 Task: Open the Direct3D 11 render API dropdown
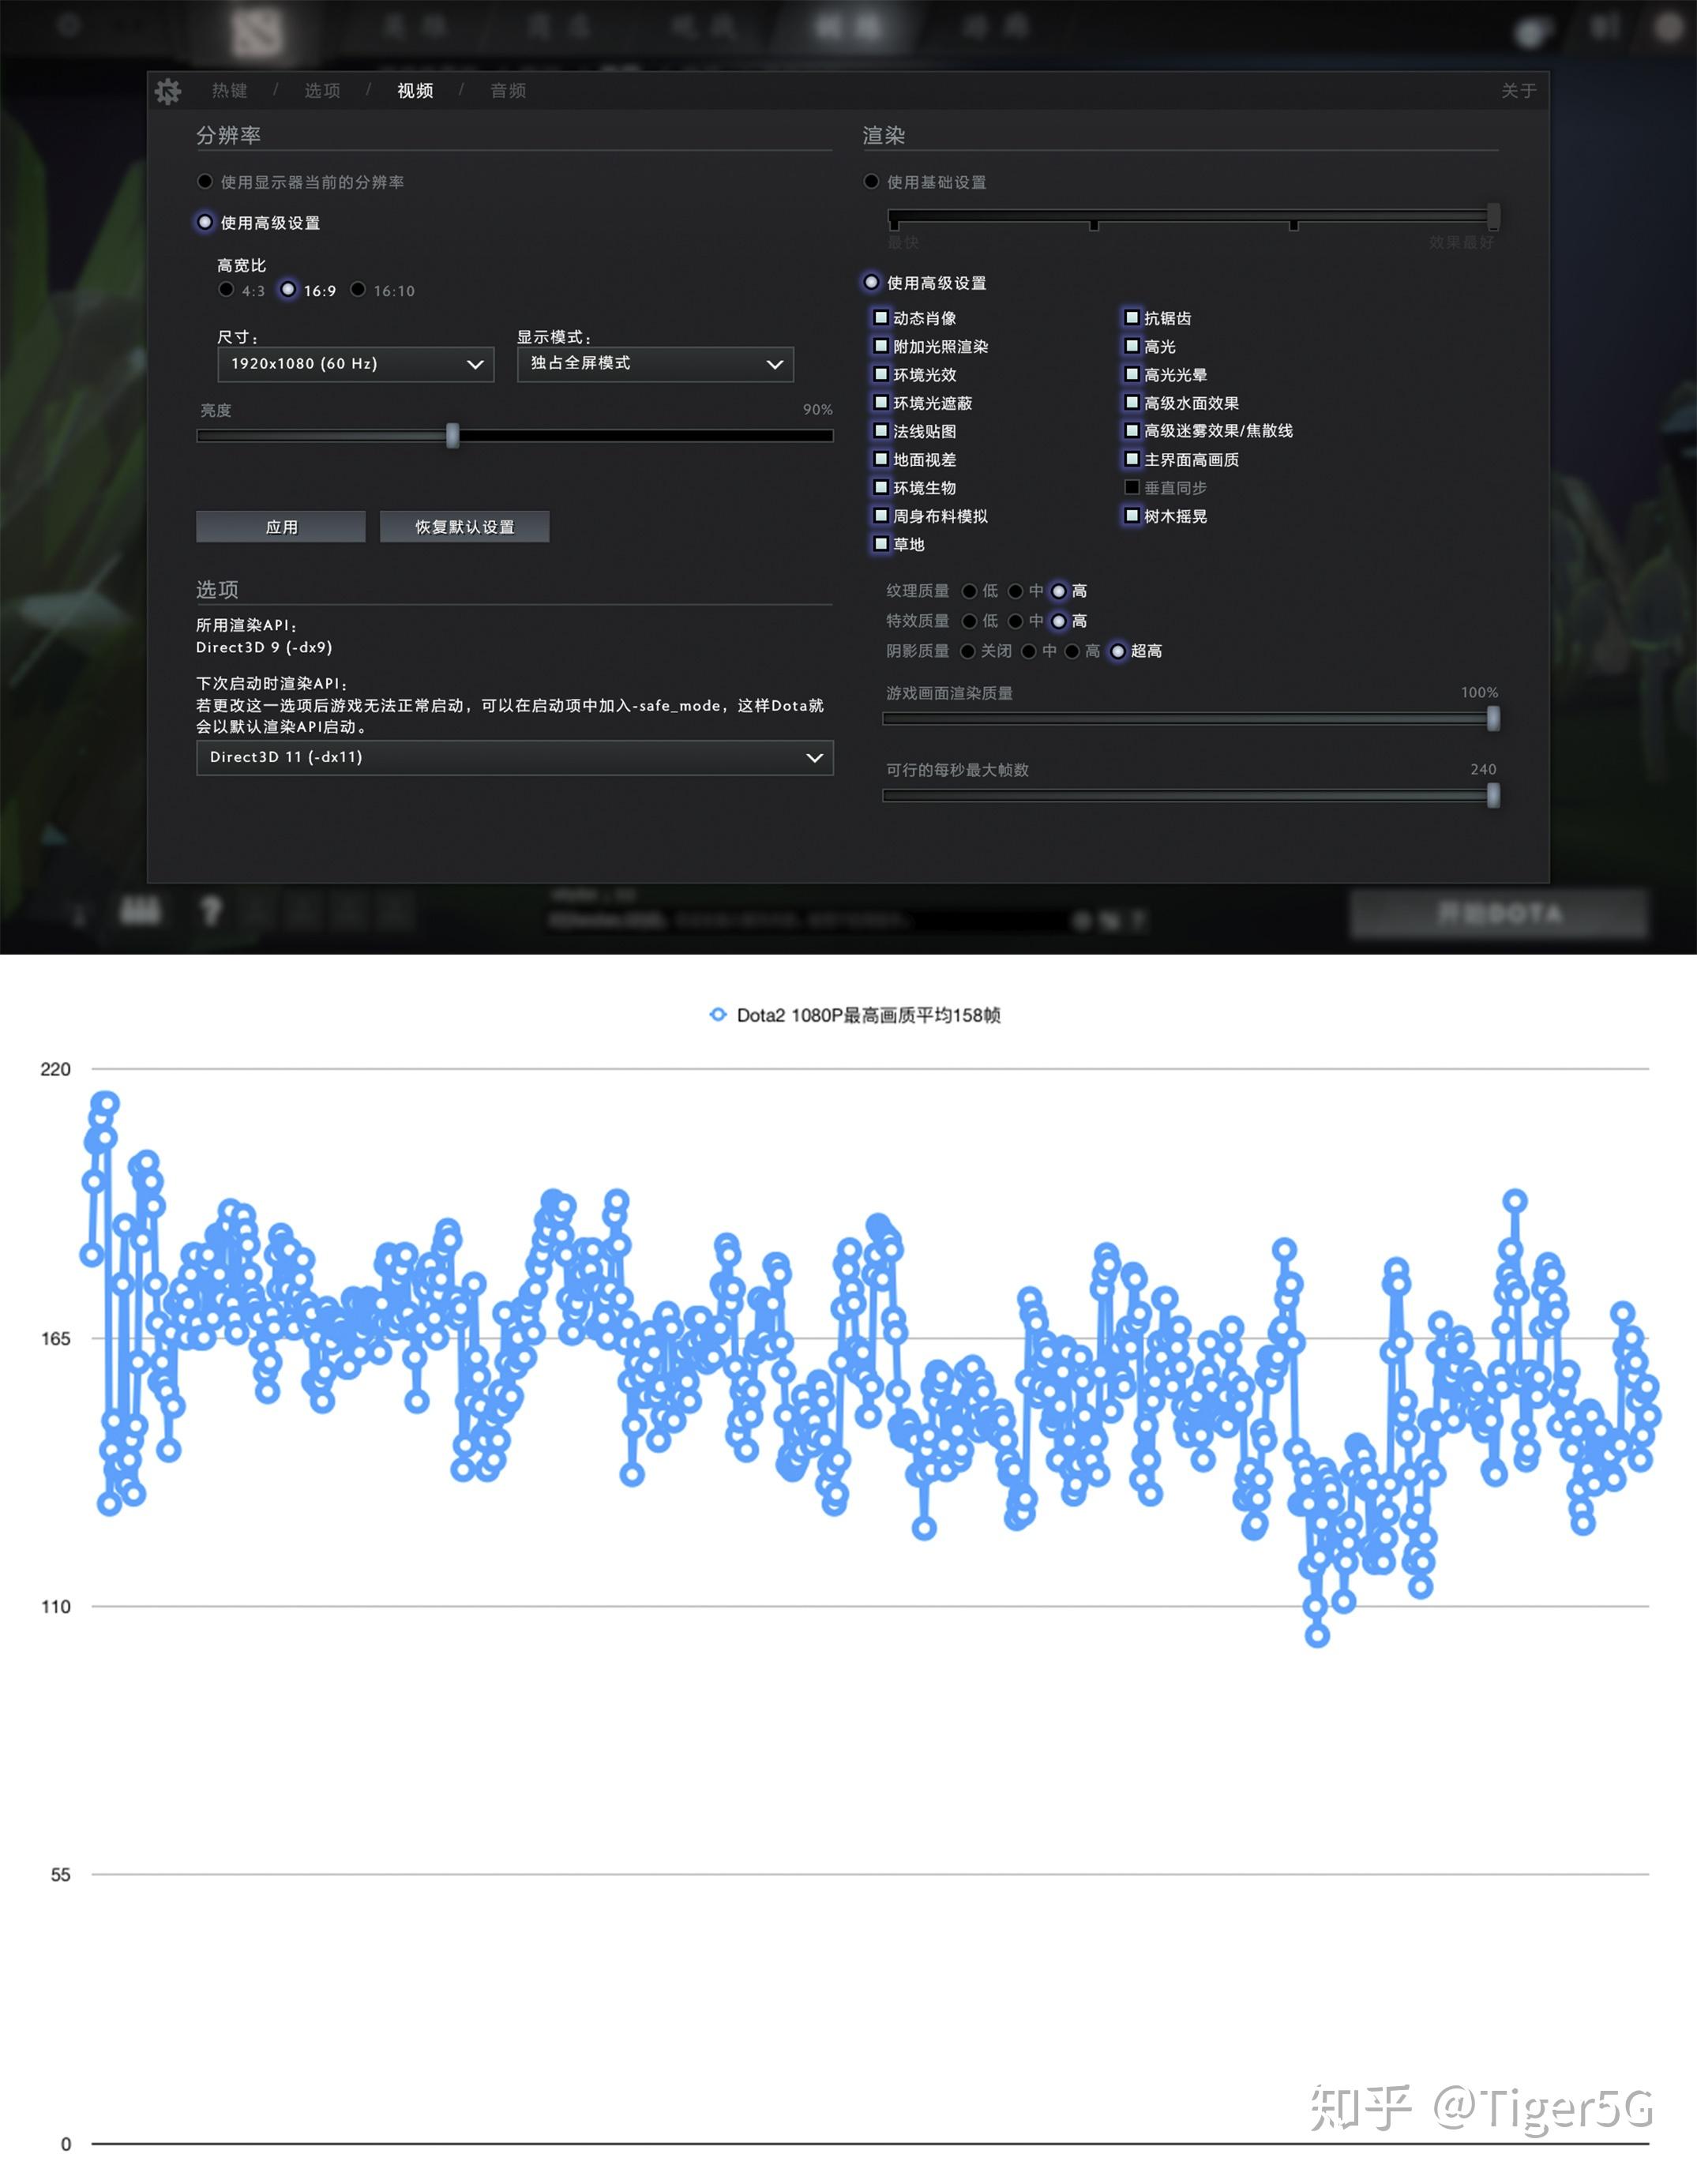point(514,757)
